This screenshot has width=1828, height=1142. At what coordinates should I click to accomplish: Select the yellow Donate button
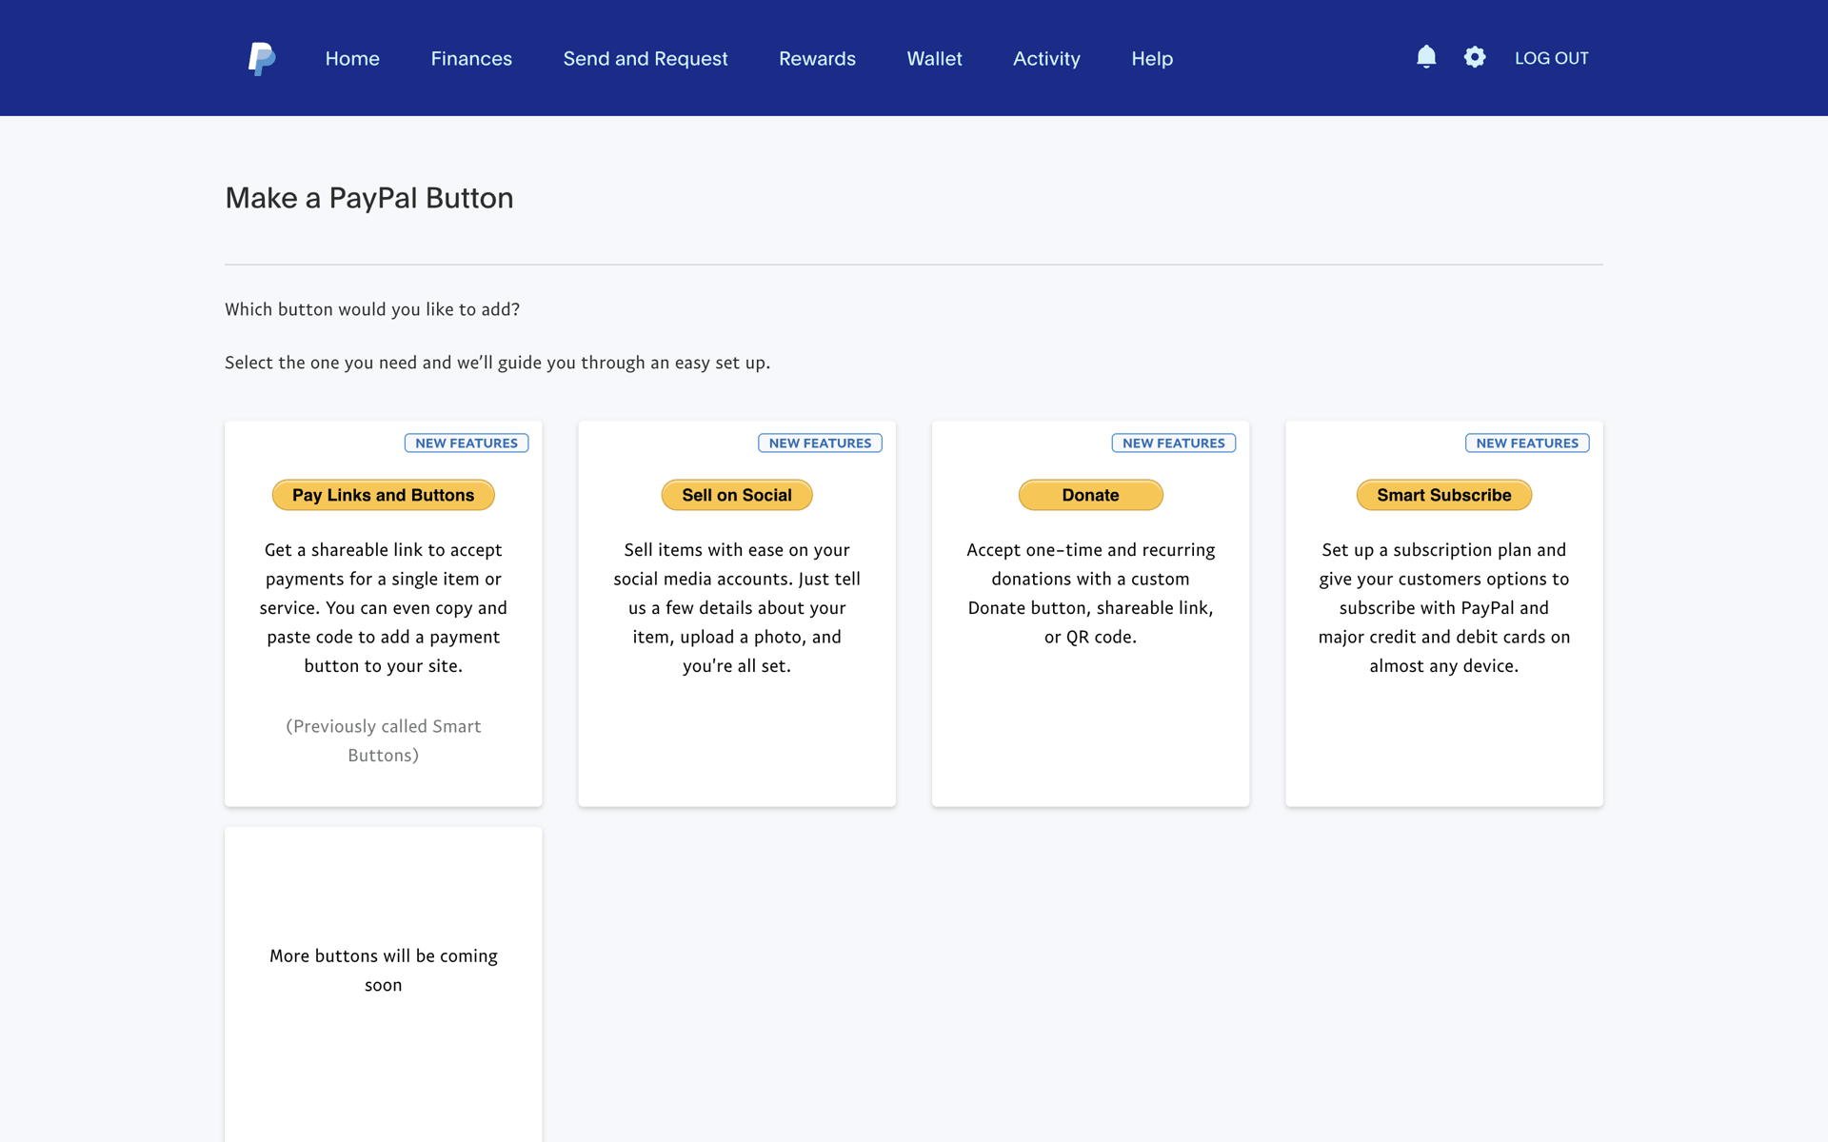pos(1090,495)
